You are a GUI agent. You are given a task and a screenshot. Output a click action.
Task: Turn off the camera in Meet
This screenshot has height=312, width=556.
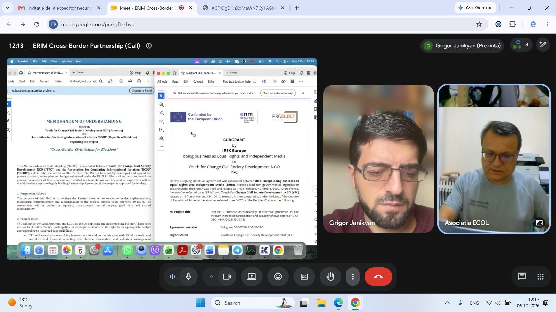pyautogui.click(x=227, y=277)
